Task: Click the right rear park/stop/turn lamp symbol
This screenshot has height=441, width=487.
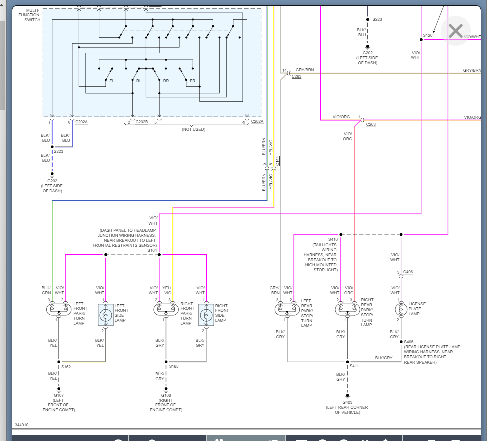Action: click(348, 309)
